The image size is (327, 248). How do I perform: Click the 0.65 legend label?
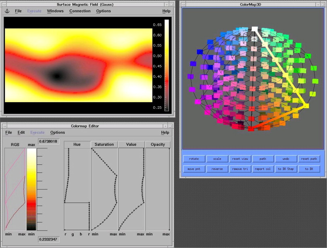[x=157, y=25]
